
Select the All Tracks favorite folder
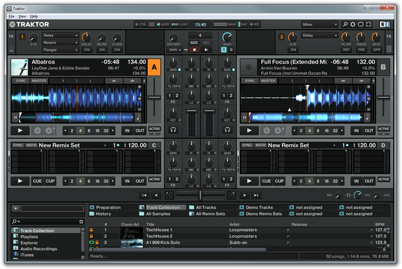tap(206, 207)
